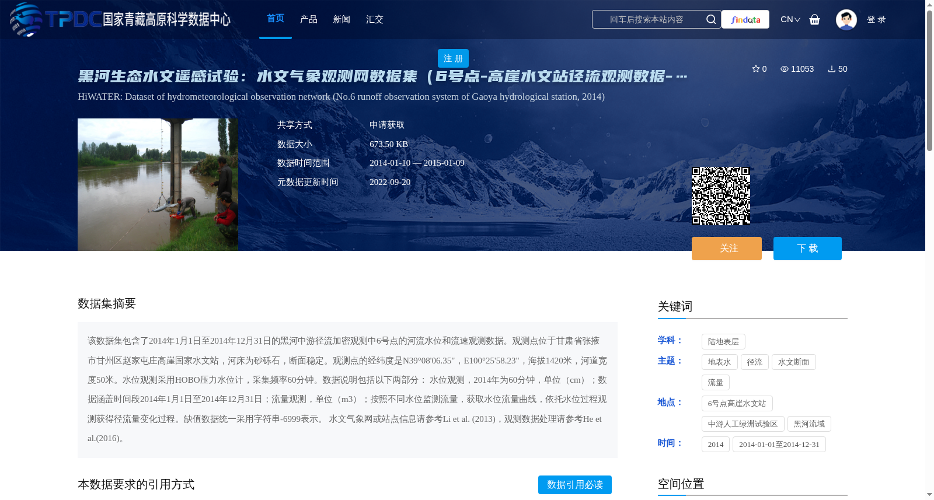Click the 登录 login link
This screenshot has width=934, height=500.
point(876,19)
